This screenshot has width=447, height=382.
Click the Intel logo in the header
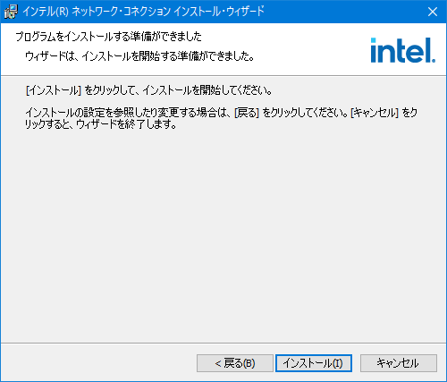(x=403, y=50)
